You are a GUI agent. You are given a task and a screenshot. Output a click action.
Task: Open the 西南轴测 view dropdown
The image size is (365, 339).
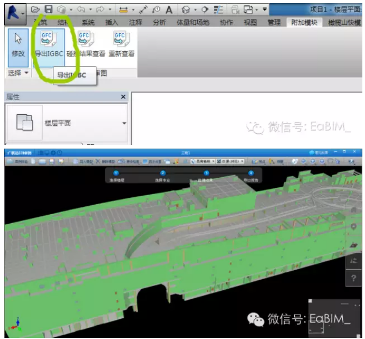(203, 161)
